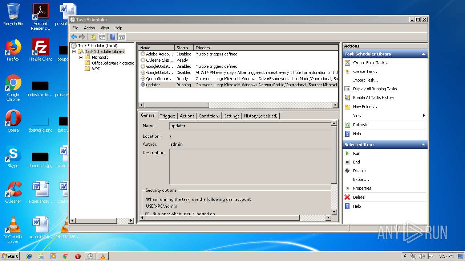Viewport: 465px width, 261px height.
Task: Switch to the Conditions tab
Action: pos(209,116)
